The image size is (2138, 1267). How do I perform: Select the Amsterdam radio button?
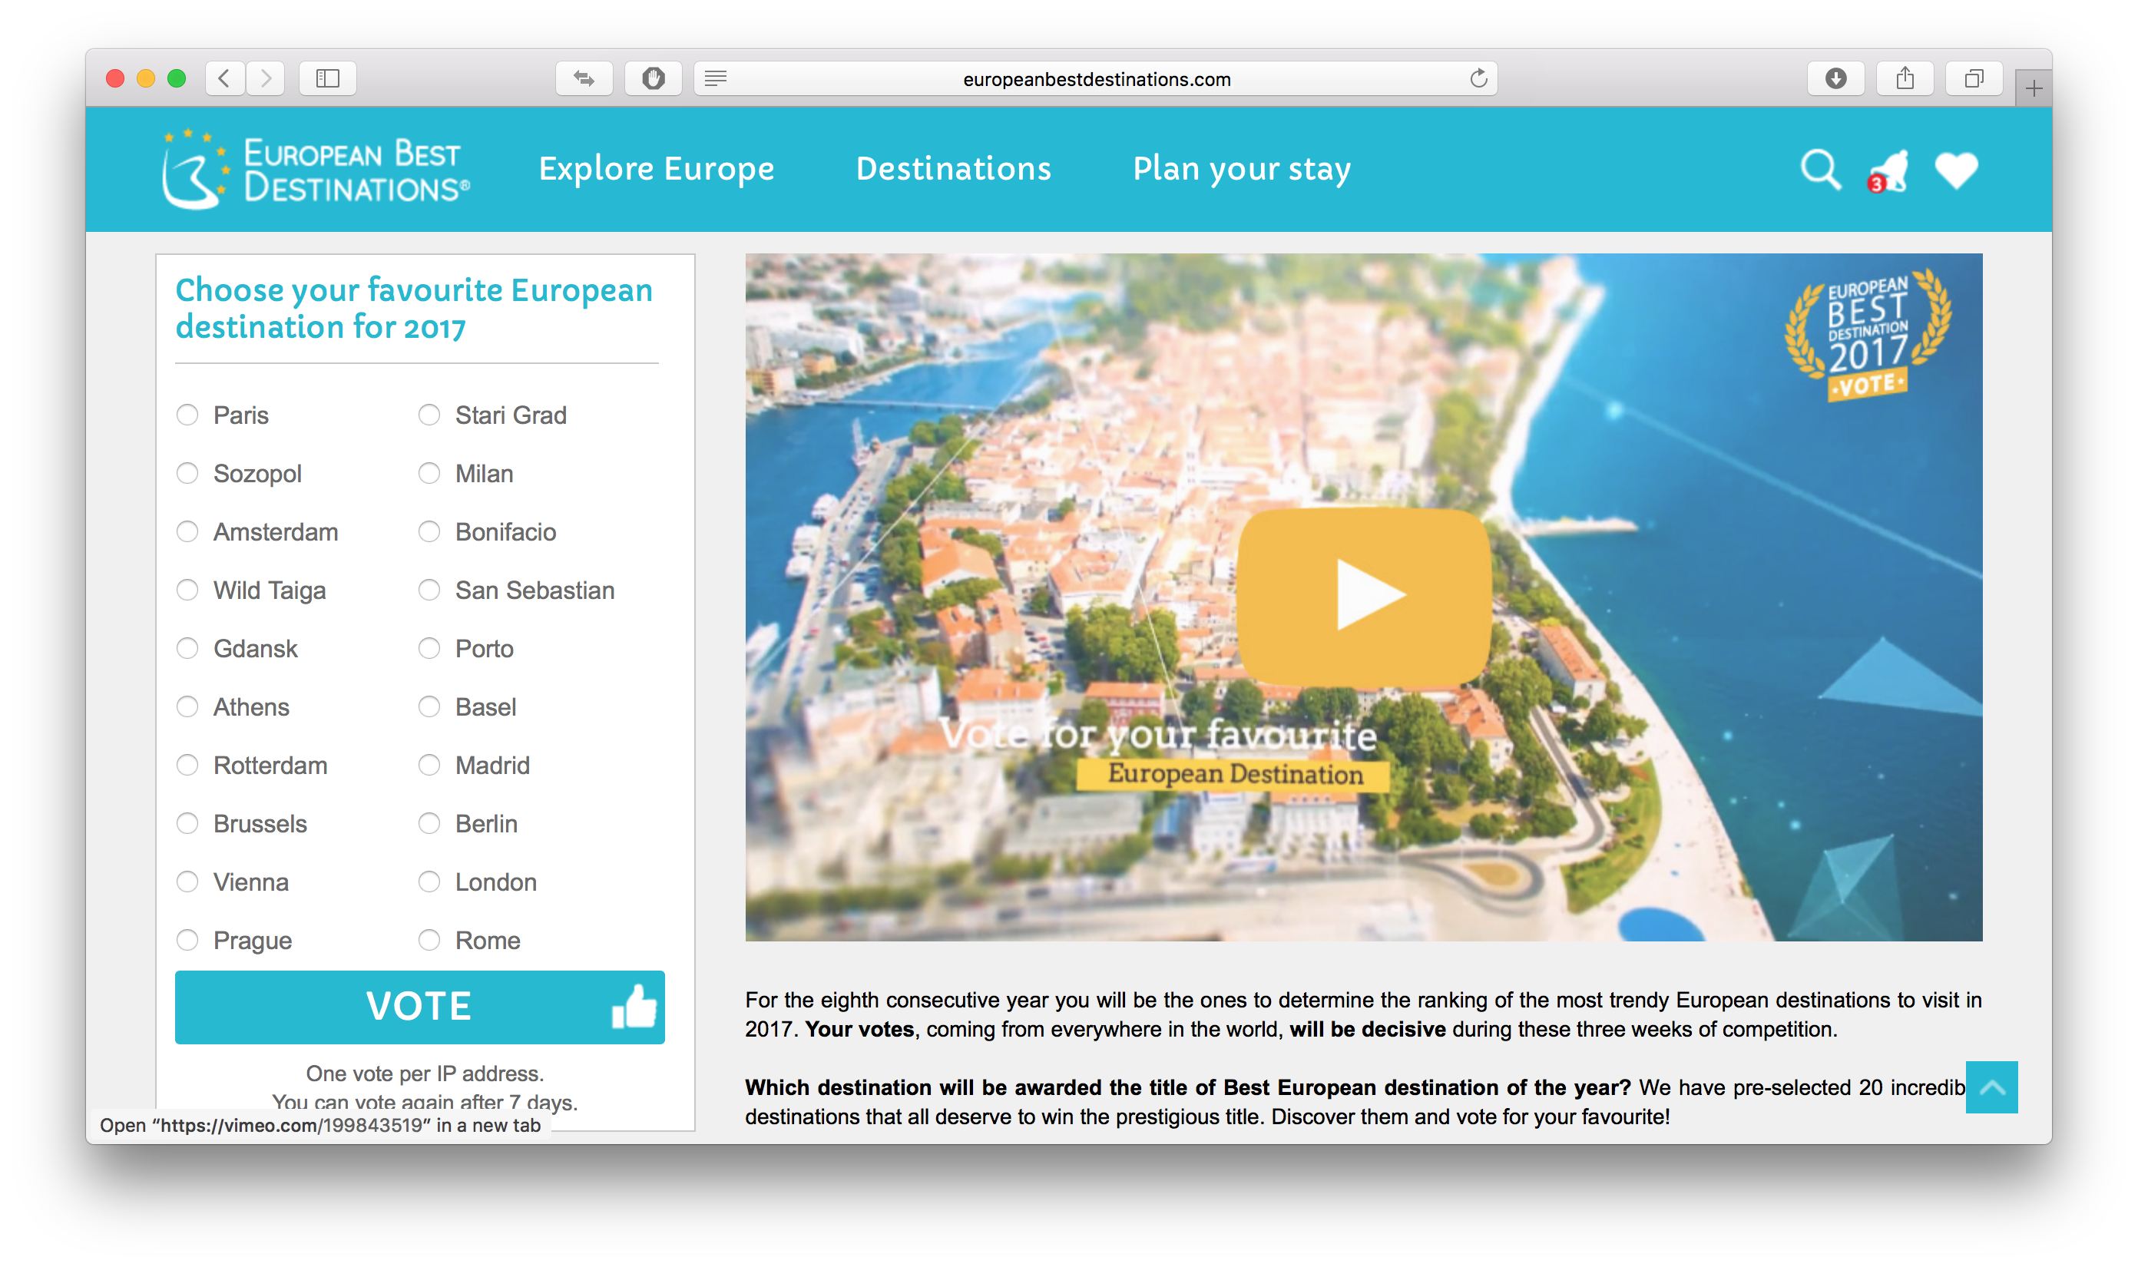(187, 531)
